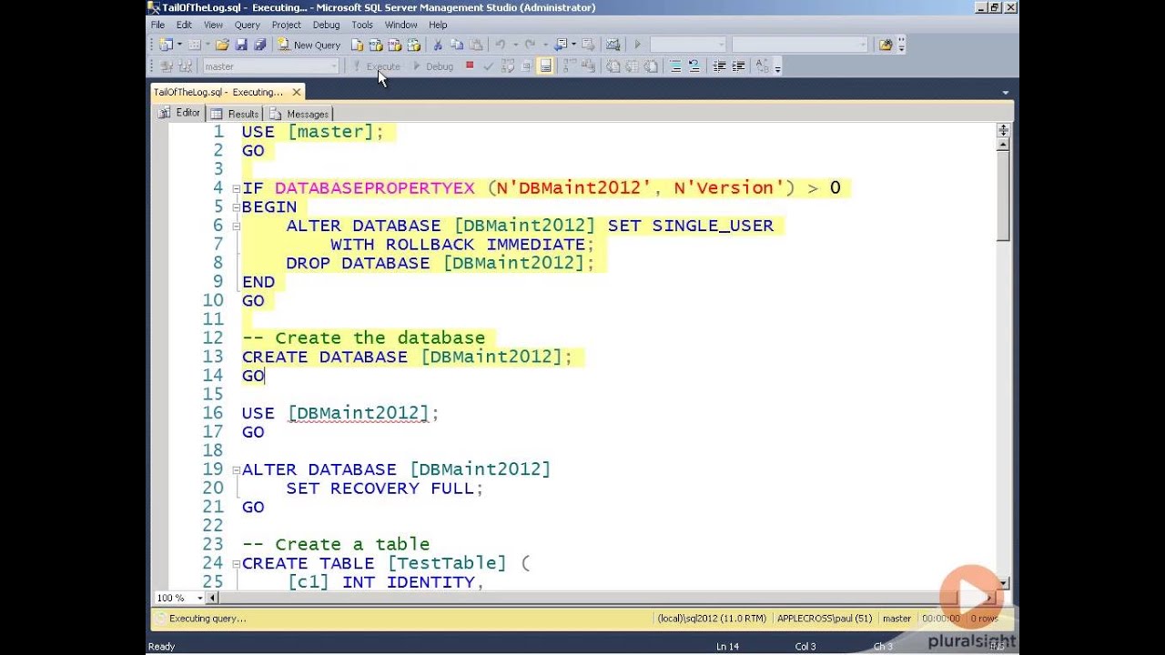Open the File menu
The width and height of the screenshot is (1165, 655).
pos(158,25)
